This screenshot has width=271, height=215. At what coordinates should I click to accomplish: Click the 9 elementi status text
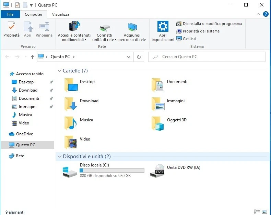15,212
